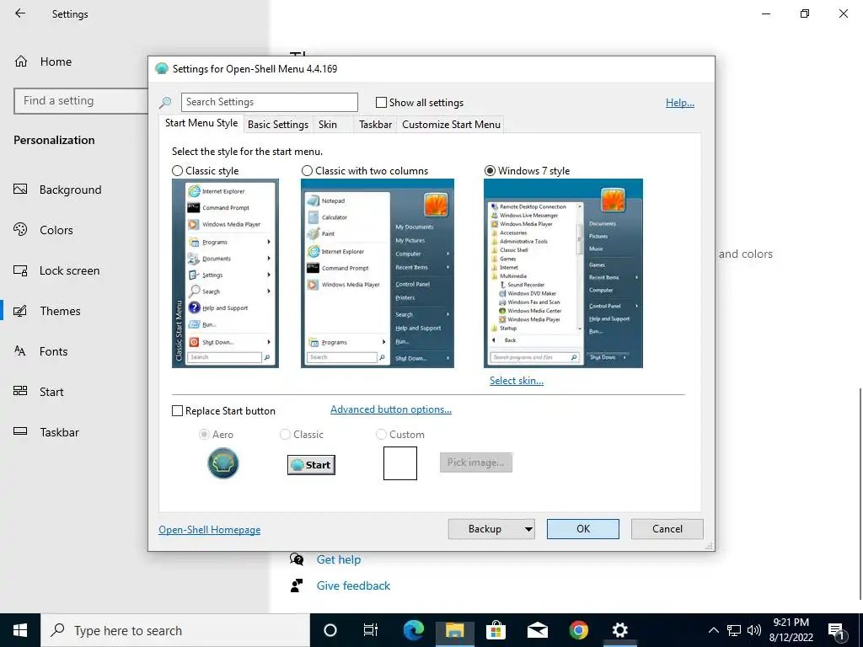Image resolution: width=863 pixels, height=647 pixels.
Task: Choose Classic with two columns option
Action: (x=307, y=171)
